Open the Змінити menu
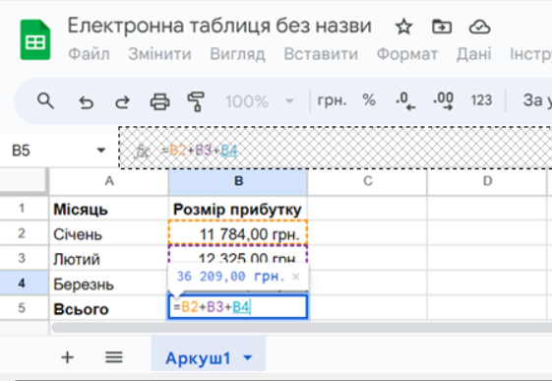552x381 pixels. (x=159, y=54)
